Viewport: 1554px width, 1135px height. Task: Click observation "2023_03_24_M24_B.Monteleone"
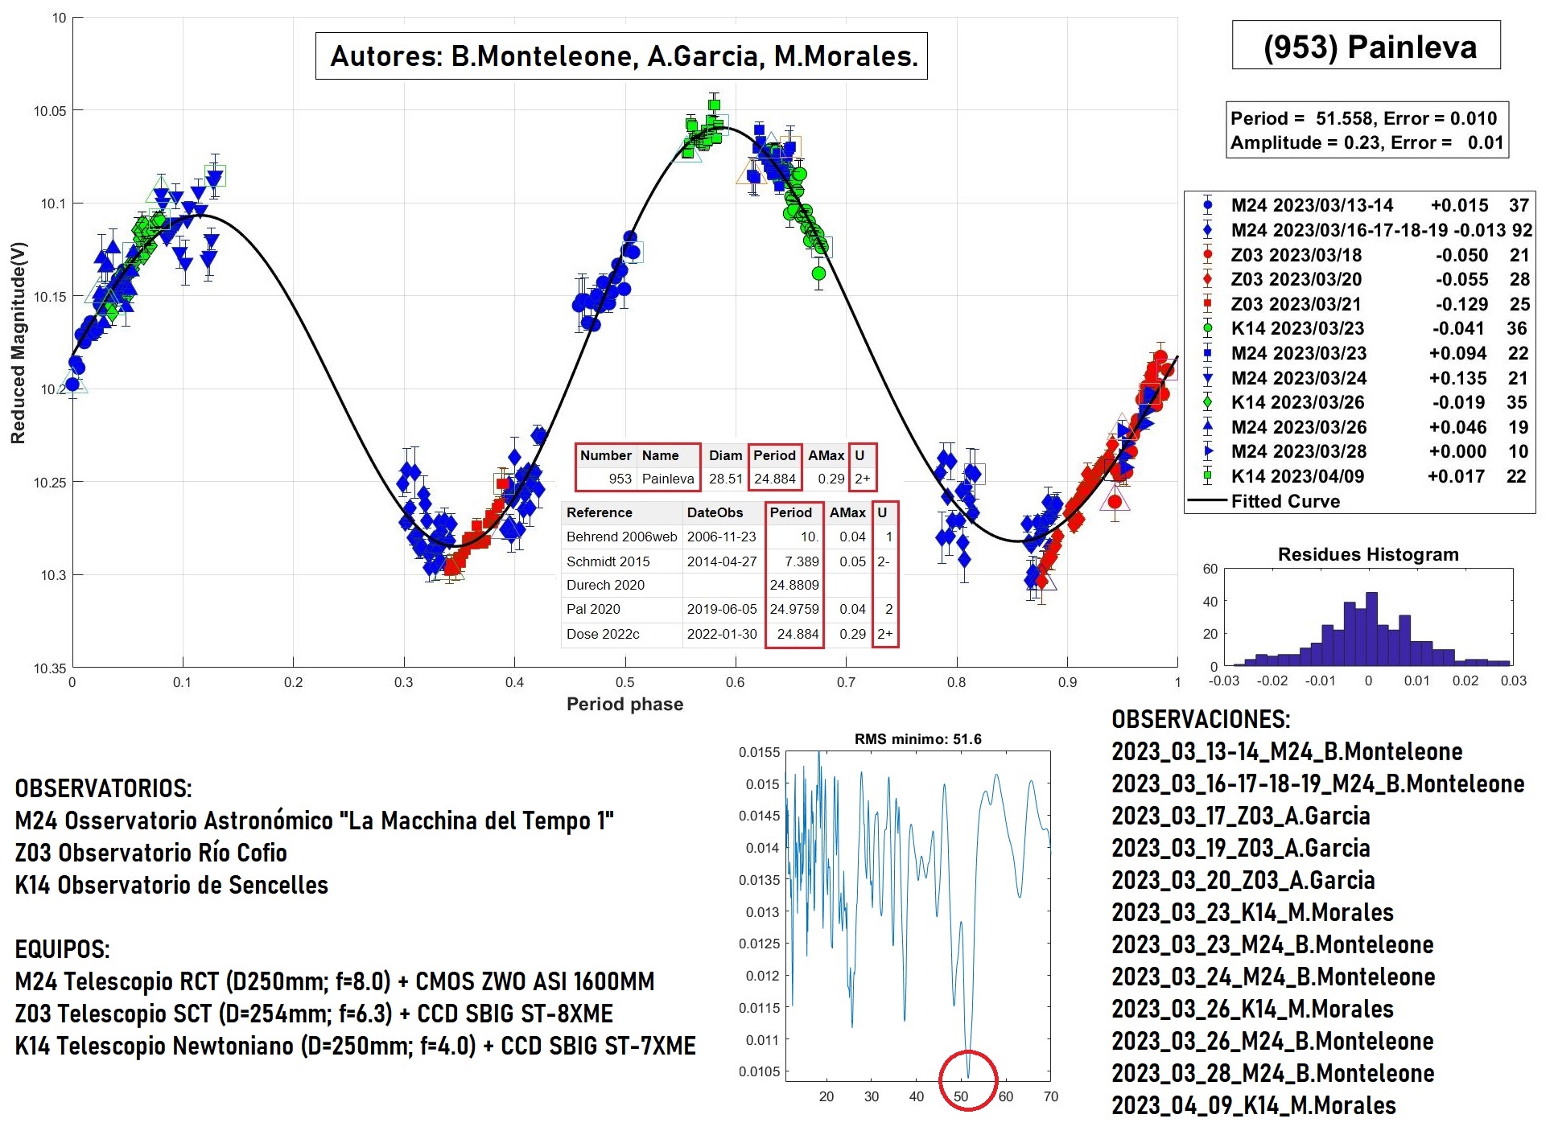click(1273, 977)
